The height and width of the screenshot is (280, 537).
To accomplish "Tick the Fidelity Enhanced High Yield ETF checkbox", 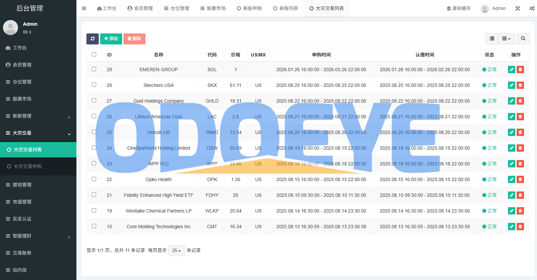I will 94,195.
